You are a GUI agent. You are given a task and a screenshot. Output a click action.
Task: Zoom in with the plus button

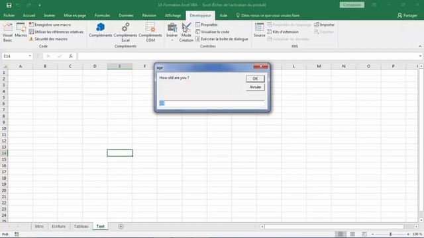click(x=408, y=234)
